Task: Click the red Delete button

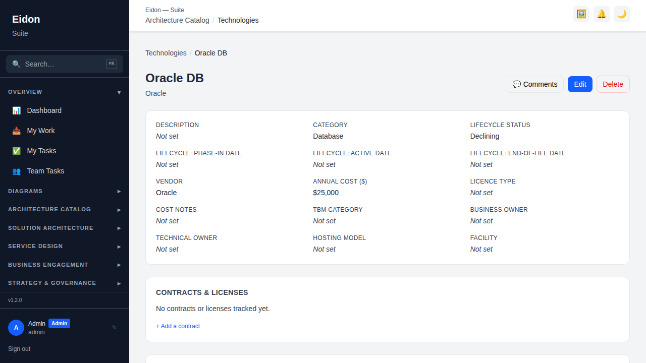Action: pyautogui.click(x=613, y=84)
